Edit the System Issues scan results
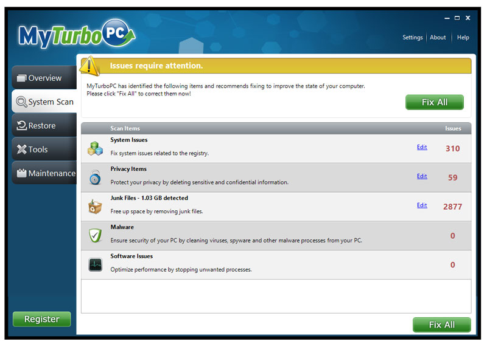 coord(422,147)
